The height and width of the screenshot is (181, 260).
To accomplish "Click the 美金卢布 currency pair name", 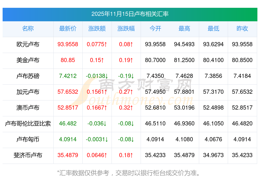I will click(x=28, y=60).
